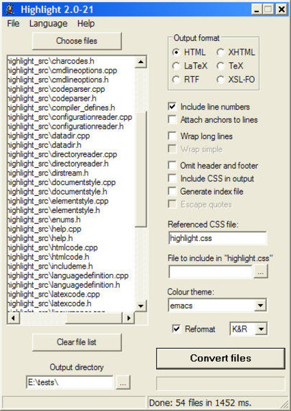This screenshot has width=291, height=411.
Task: Click the horizontal scroll left arrow
Action: [x=13, y=318]
